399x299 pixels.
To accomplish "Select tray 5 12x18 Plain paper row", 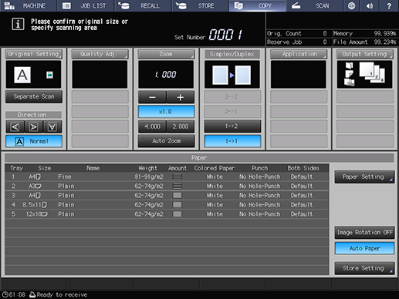I will tap(167, 214).
